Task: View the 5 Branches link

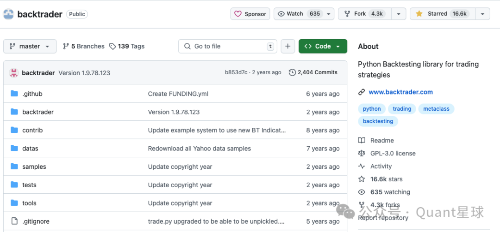Action: (x=83, y=47)
